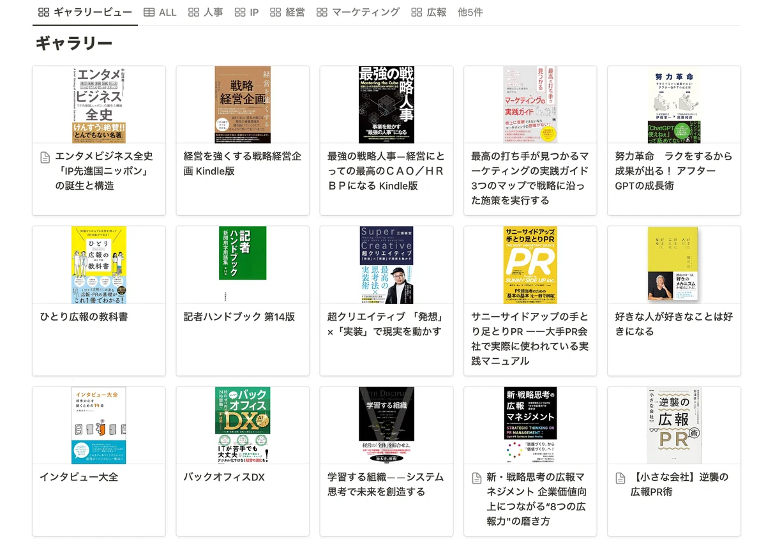
Task: Open マーケティングの実践ガイド book cover
Action: (x=530, y=105)
